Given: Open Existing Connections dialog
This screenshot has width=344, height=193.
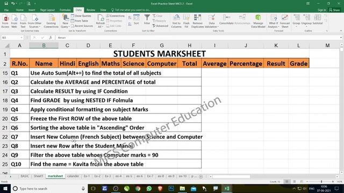Looking at the screenshot, I should tap(51, 21).
